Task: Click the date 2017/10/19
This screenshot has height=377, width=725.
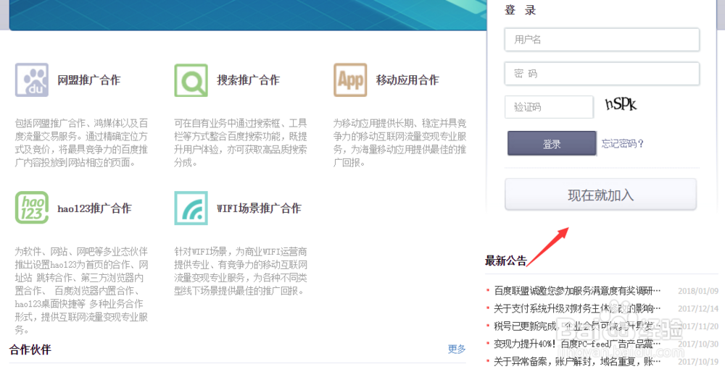Action: tap(698, 362)
